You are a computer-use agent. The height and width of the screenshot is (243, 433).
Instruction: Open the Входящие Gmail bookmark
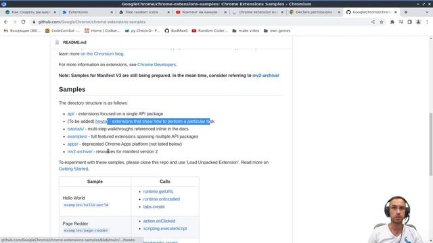pyautogui.click(x=22, y=30)
